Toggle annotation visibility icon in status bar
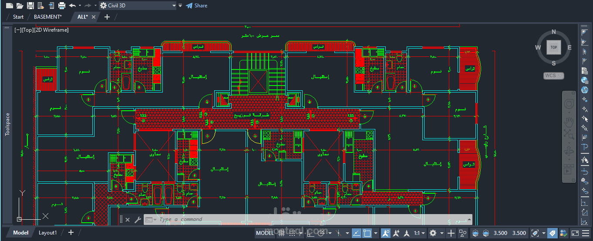This screenshot has height=241, width=593. pos(386,233)
